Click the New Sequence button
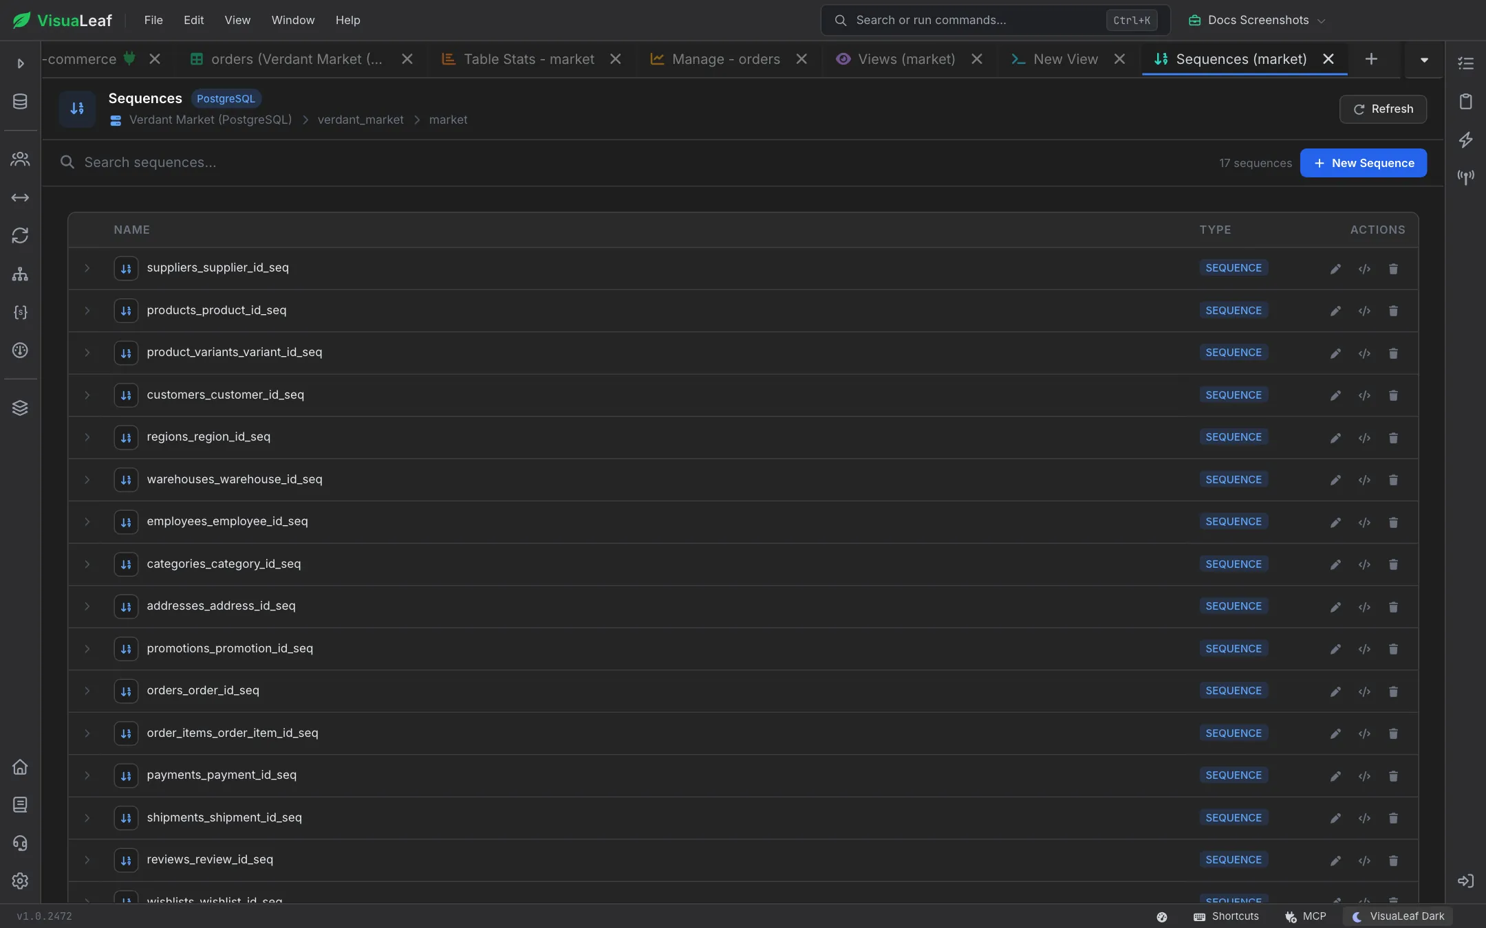The width and height of the screenshot is (1486, 928). (x=1363, y=163)
